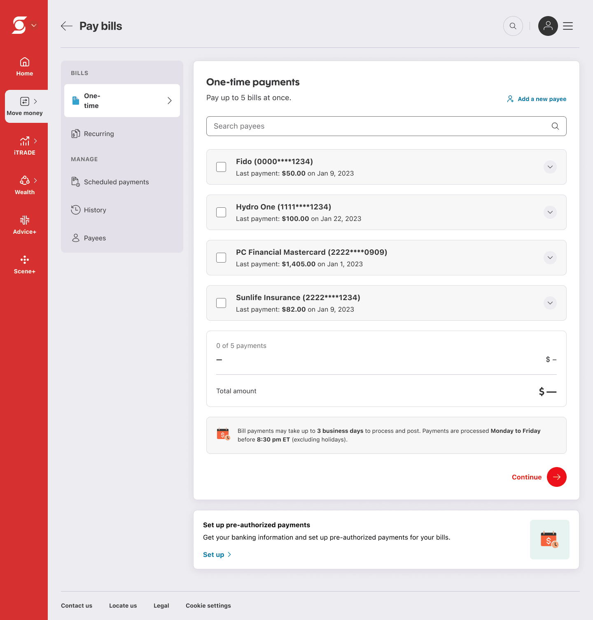Click 'PC Financial Mastercard (2222****0909)' name
The width and height of the screenshot is (593, 620).
(x=312, y=252)
